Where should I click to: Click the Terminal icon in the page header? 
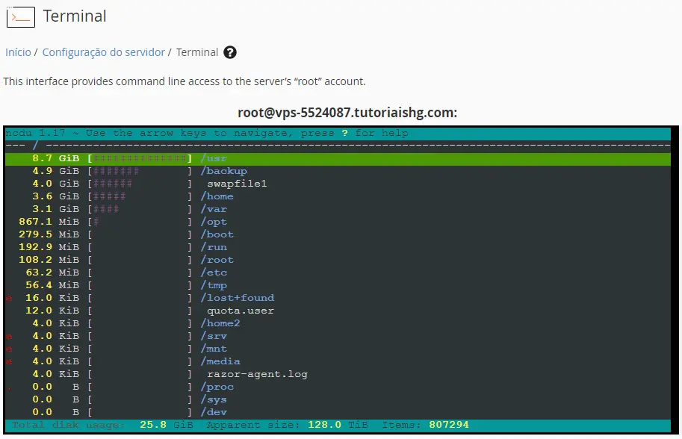(x=21, y=17)
